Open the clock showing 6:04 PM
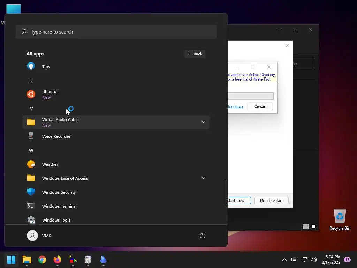Viewport: 357px width, 268px height. (331, 260)
